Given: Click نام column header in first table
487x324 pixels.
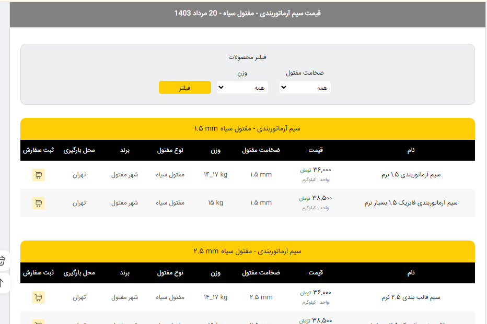Looking at the screenshot, I should coord(411,150).
